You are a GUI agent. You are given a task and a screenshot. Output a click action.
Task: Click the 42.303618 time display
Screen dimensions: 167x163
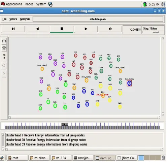tap(135, 30)
